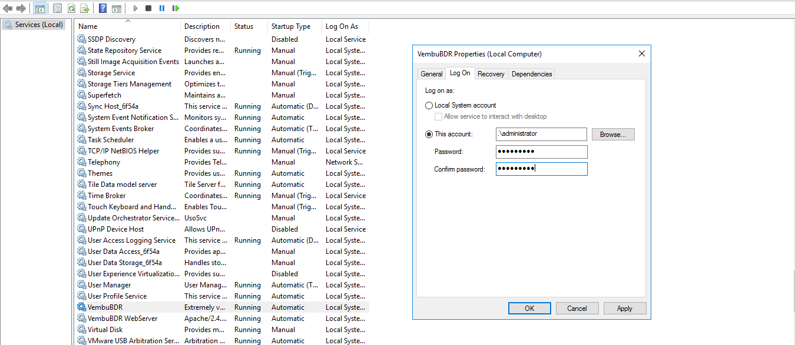Select the User Data Storage_6f54a service name
795x345 pixels.
pos(125,263)
